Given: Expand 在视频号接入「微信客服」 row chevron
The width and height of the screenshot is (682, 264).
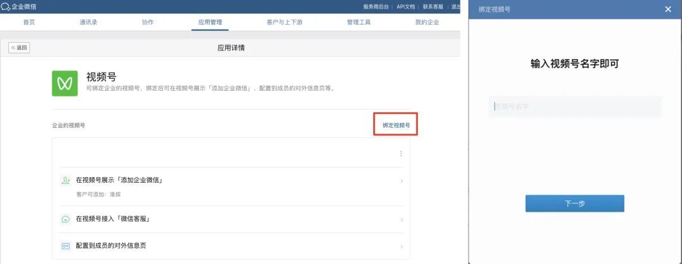Looking at the screenshot, I should (x=402, y=220).
